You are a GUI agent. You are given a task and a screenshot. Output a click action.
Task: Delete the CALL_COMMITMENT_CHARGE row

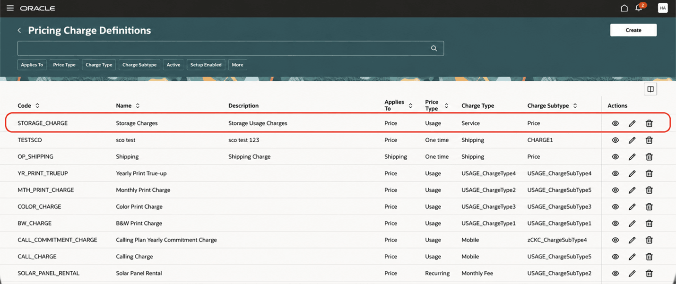pos(649,240)
